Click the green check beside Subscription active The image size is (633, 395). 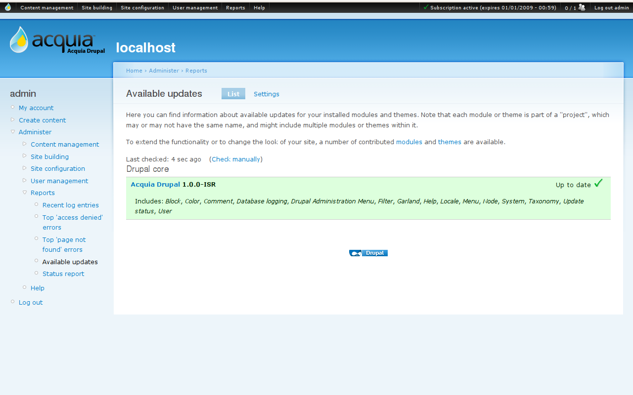tap(425, 7)
